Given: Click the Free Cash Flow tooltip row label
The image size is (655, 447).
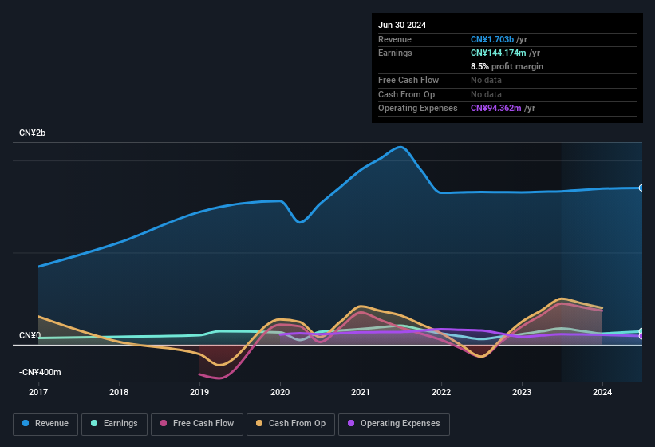Looking at the screenshot, I should (x=408, y=80).
